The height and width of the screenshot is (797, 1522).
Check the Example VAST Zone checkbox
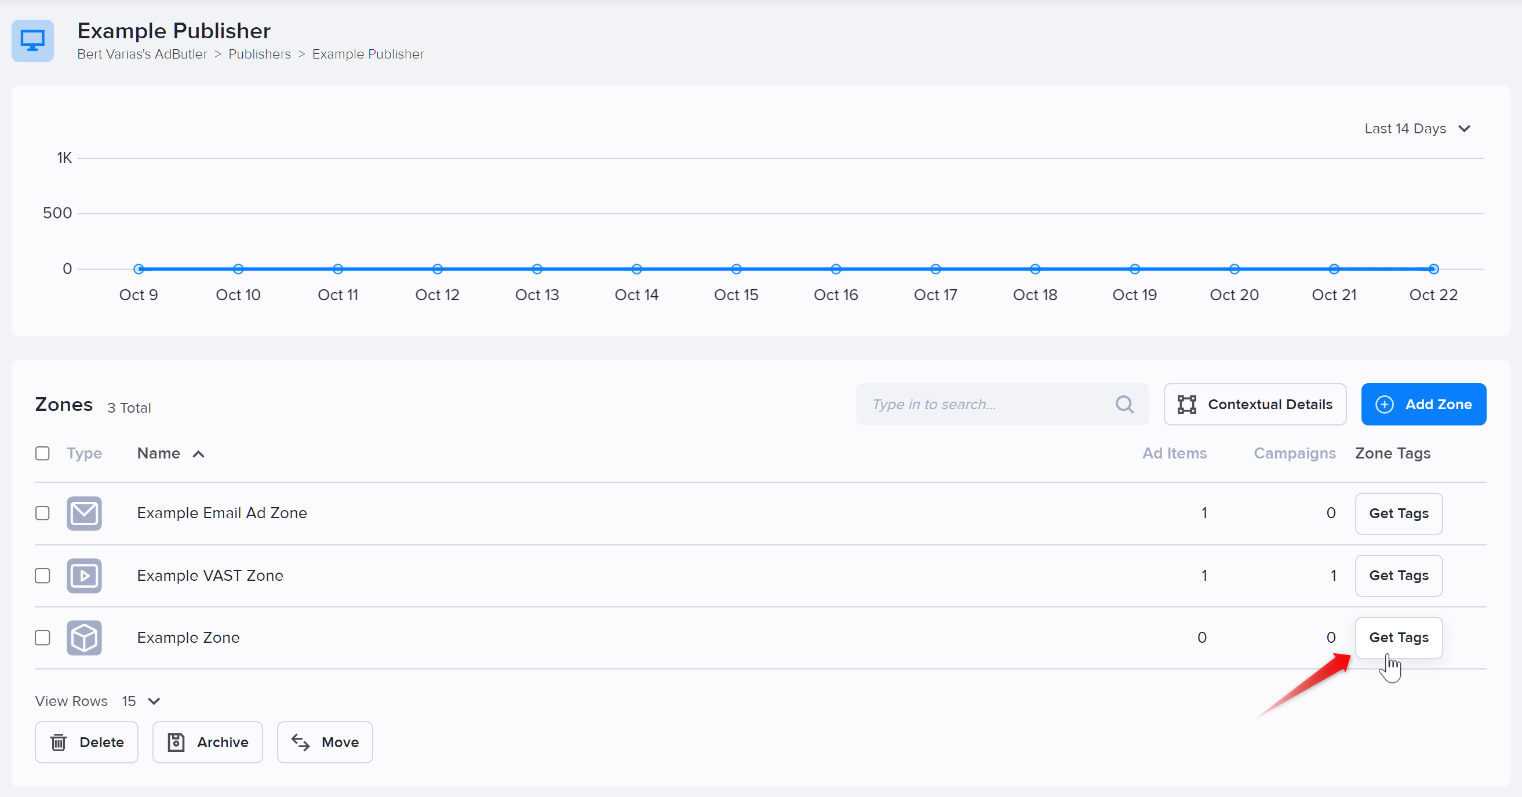tap(42, 576)
